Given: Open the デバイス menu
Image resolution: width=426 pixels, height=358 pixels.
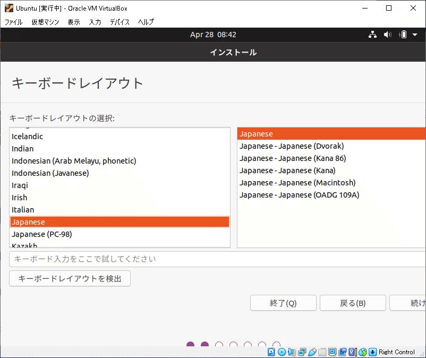Looking at the screenshot, I should click(x=120, y=22).
